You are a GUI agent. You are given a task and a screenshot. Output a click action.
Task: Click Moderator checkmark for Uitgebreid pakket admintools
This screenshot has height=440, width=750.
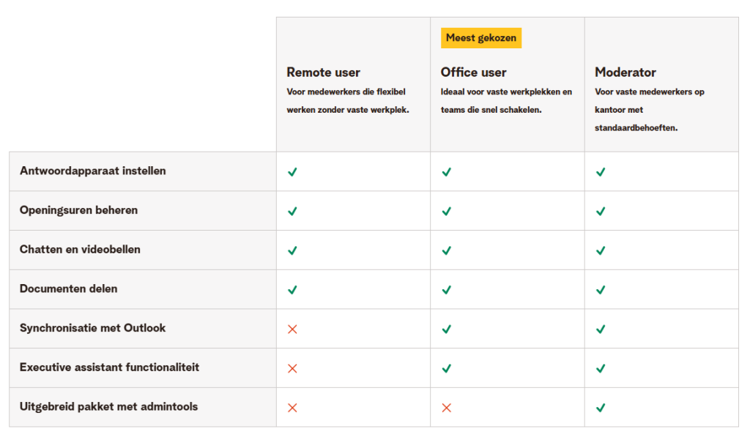601,408
